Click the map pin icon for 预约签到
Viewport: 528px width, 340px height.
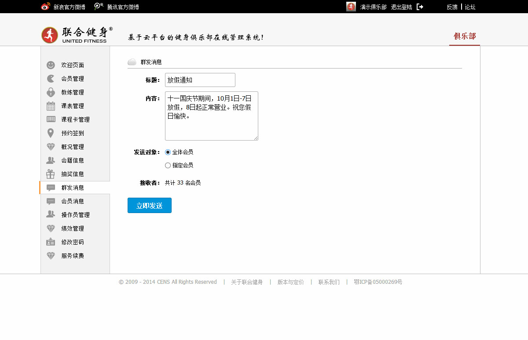tap(51, 133)
